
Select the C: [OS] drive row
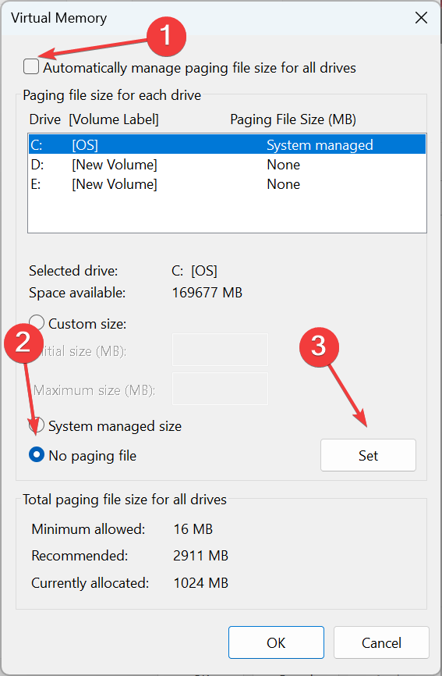point(228,144)
